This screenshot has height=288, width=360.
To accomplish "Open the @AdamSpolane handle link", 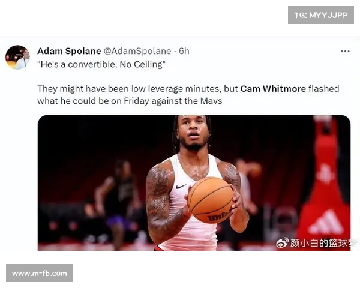I will click(137, 51).
